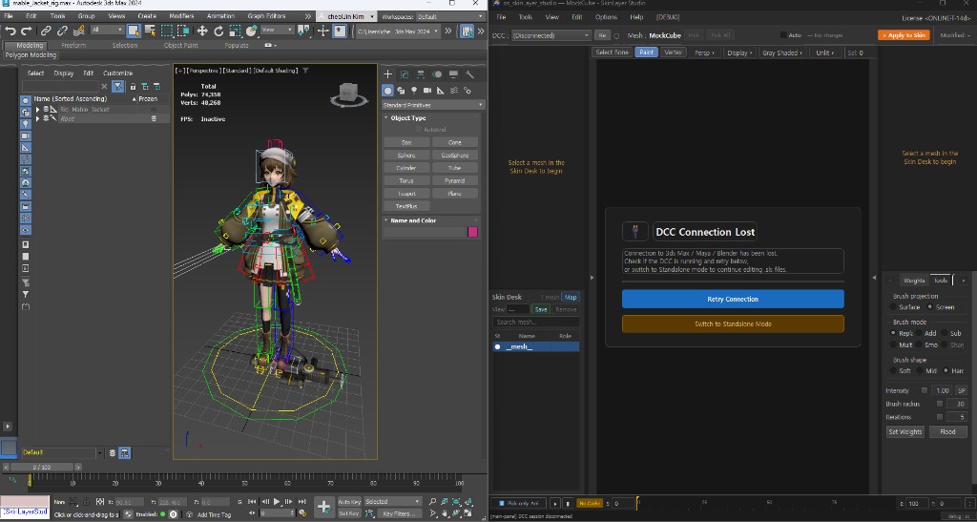Open the Unlit lighting dropdown
The width and height of the screenshot is (977, 522).
(x=825, y=52)
